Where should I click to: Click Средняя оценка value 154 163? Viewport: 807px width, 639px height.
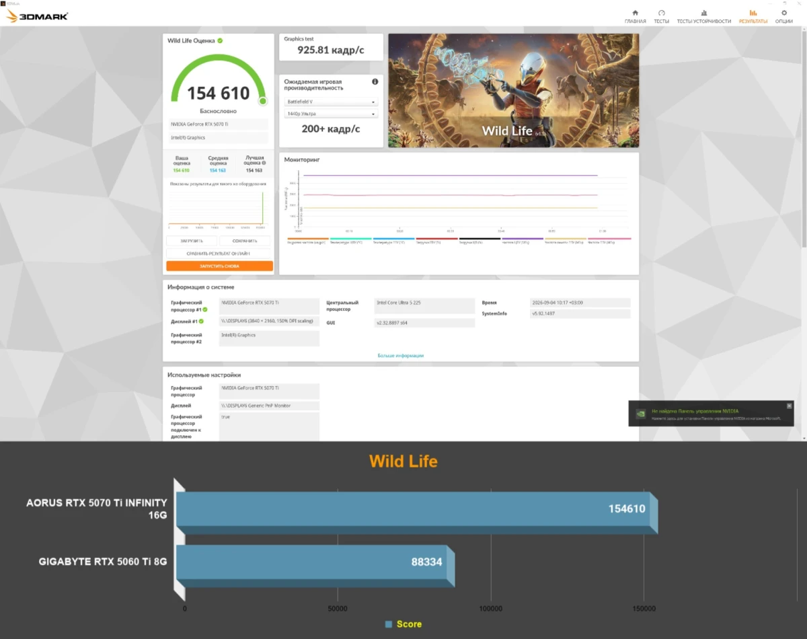pos(217,170)
